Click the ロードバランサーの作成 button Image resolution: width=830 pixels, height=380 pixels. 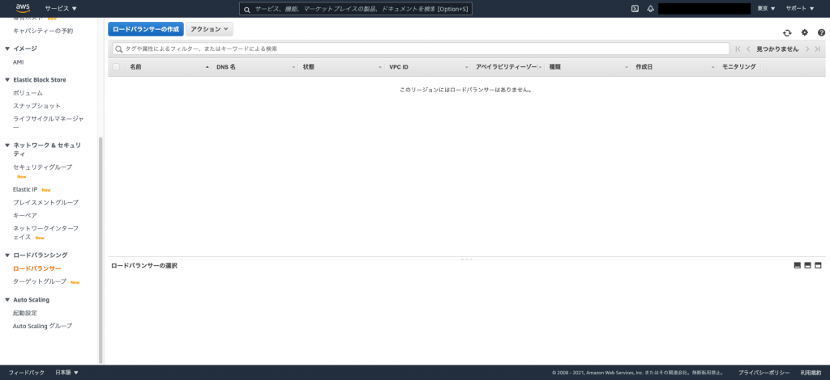pyautogui.click(x=146, y=29)
